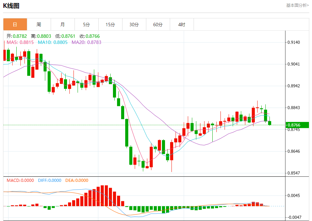Click the 0.8942 price axis label
Viewport: 312px width, 221px height.
[x=294, y=86]
